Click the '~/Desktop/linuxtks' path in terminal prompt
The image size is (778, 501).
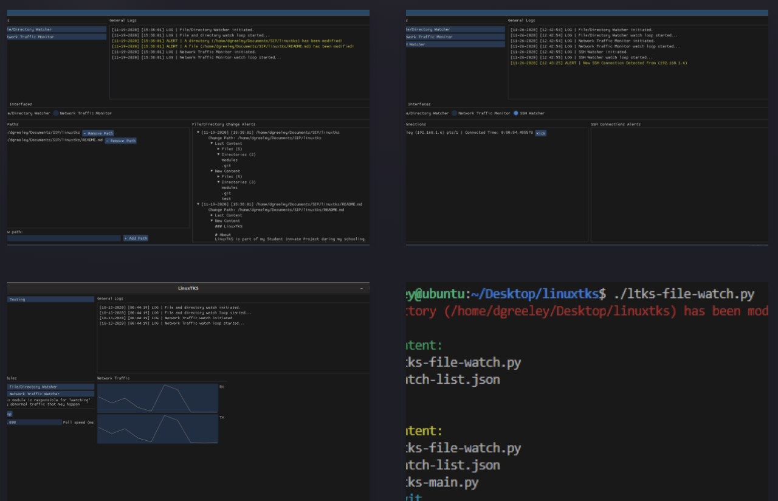click(535, 294)
